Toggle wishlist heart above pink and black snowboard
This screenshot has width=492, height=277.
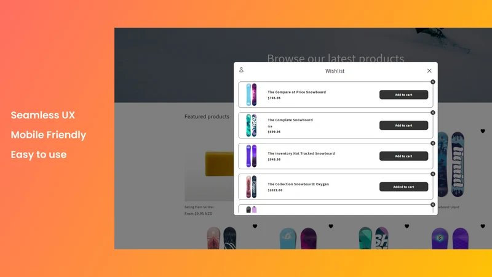click(x=255, y=226)
